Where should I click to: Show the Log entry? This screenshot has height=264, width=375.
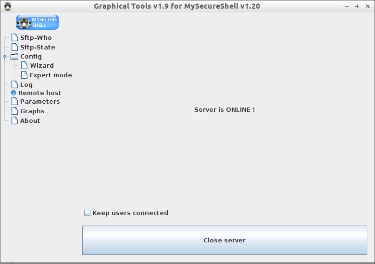(26, 85)
